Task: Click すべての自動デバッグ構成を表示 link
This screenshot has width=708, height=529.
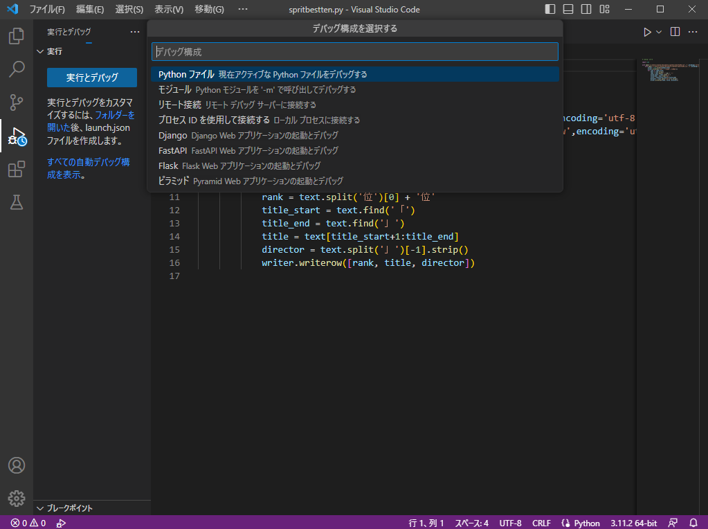Action: click(x=89, y=168)
